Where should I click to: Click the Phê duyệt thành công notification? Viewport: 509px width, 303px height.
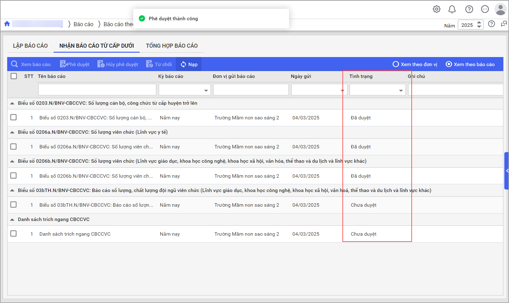tap(211, 19)
